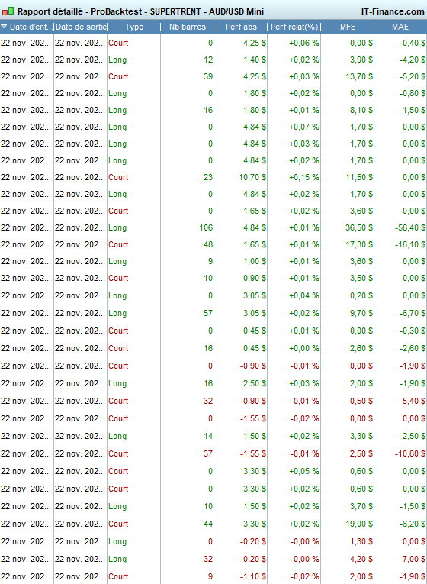Select the Nb barres cell showing 39
This screenshot has height=584, width=427.
[x=208, y=76]
